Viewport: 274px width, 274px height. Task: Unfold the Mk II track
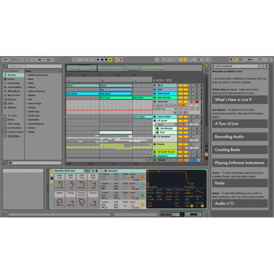[x=155, y=86]
